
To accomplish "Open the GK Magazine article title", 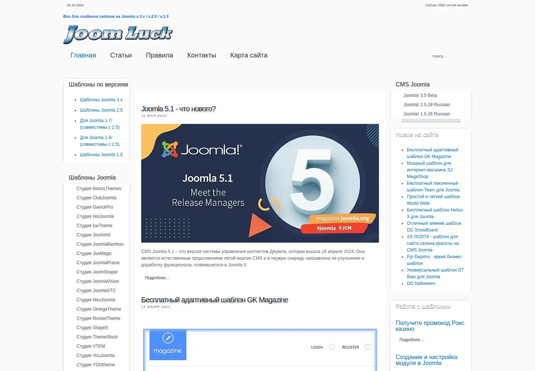I will point(214,300).
